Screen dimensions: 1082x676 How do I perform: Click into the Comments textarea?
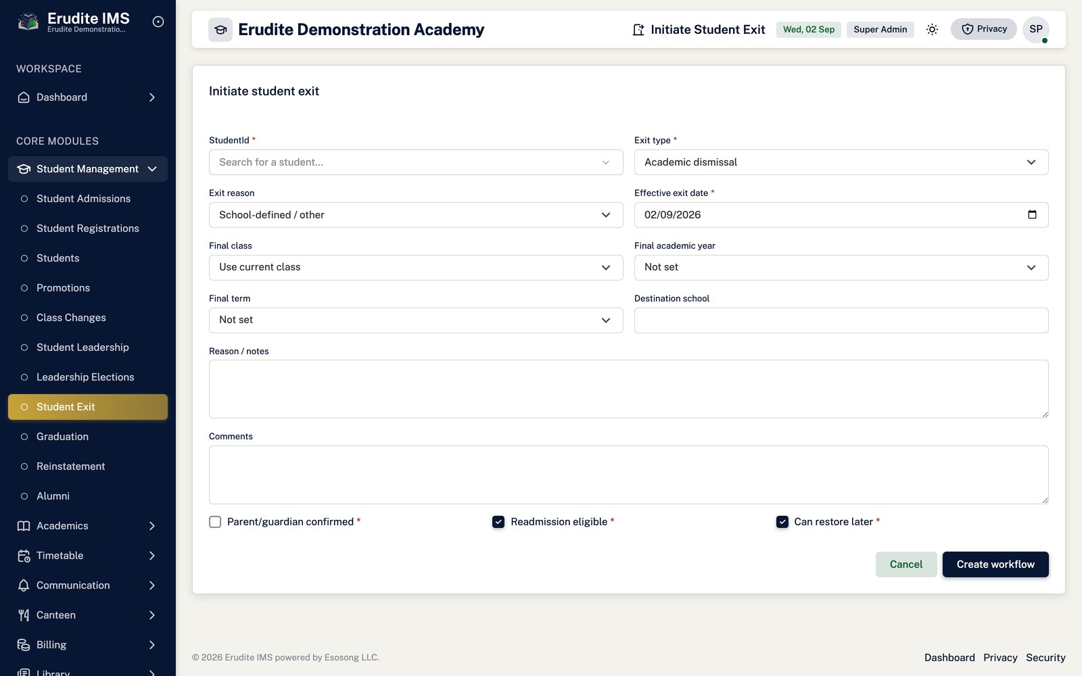click(x=629, y=475)
